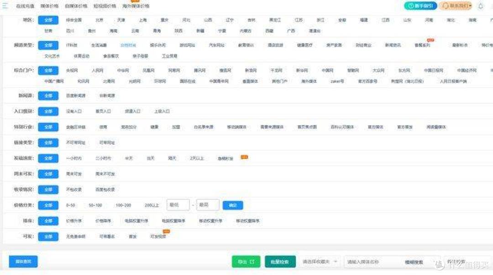Click the 新手指引 guide button
This screenshot has height=275, width=493.
pos(420,5)
